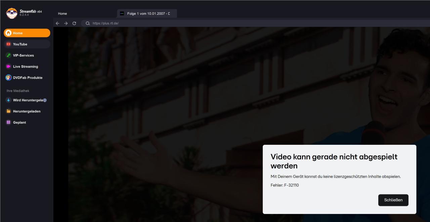
Task: Open DVDFab Produkte in the sidebar
Action: point(27,78)
